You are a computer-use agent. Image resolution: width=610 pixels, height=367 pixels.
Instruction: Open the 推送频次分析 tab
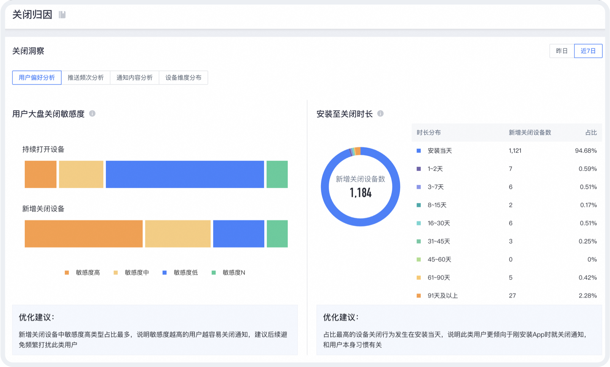tap(86, 78)
